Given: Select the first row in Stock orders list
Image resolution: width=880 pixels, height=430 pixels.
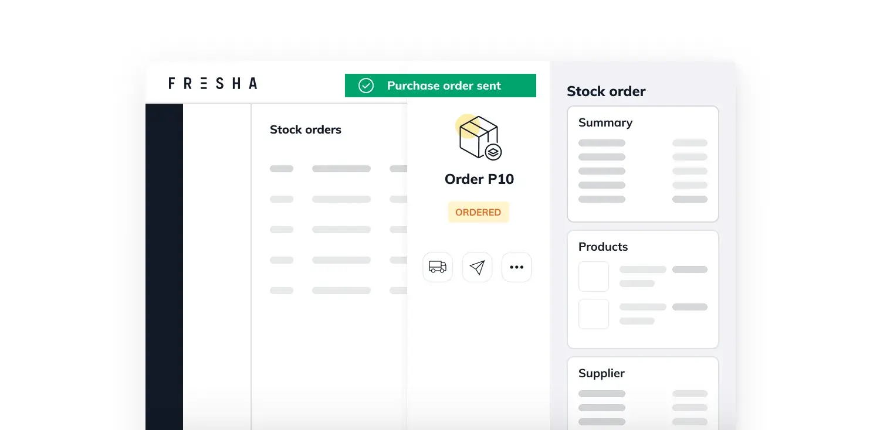Looking at the screenshot, I should coord(339,169).
